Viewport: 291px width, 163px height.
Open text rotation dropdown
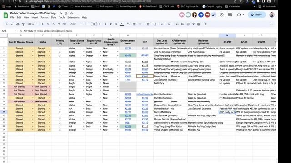click(170, 24)
